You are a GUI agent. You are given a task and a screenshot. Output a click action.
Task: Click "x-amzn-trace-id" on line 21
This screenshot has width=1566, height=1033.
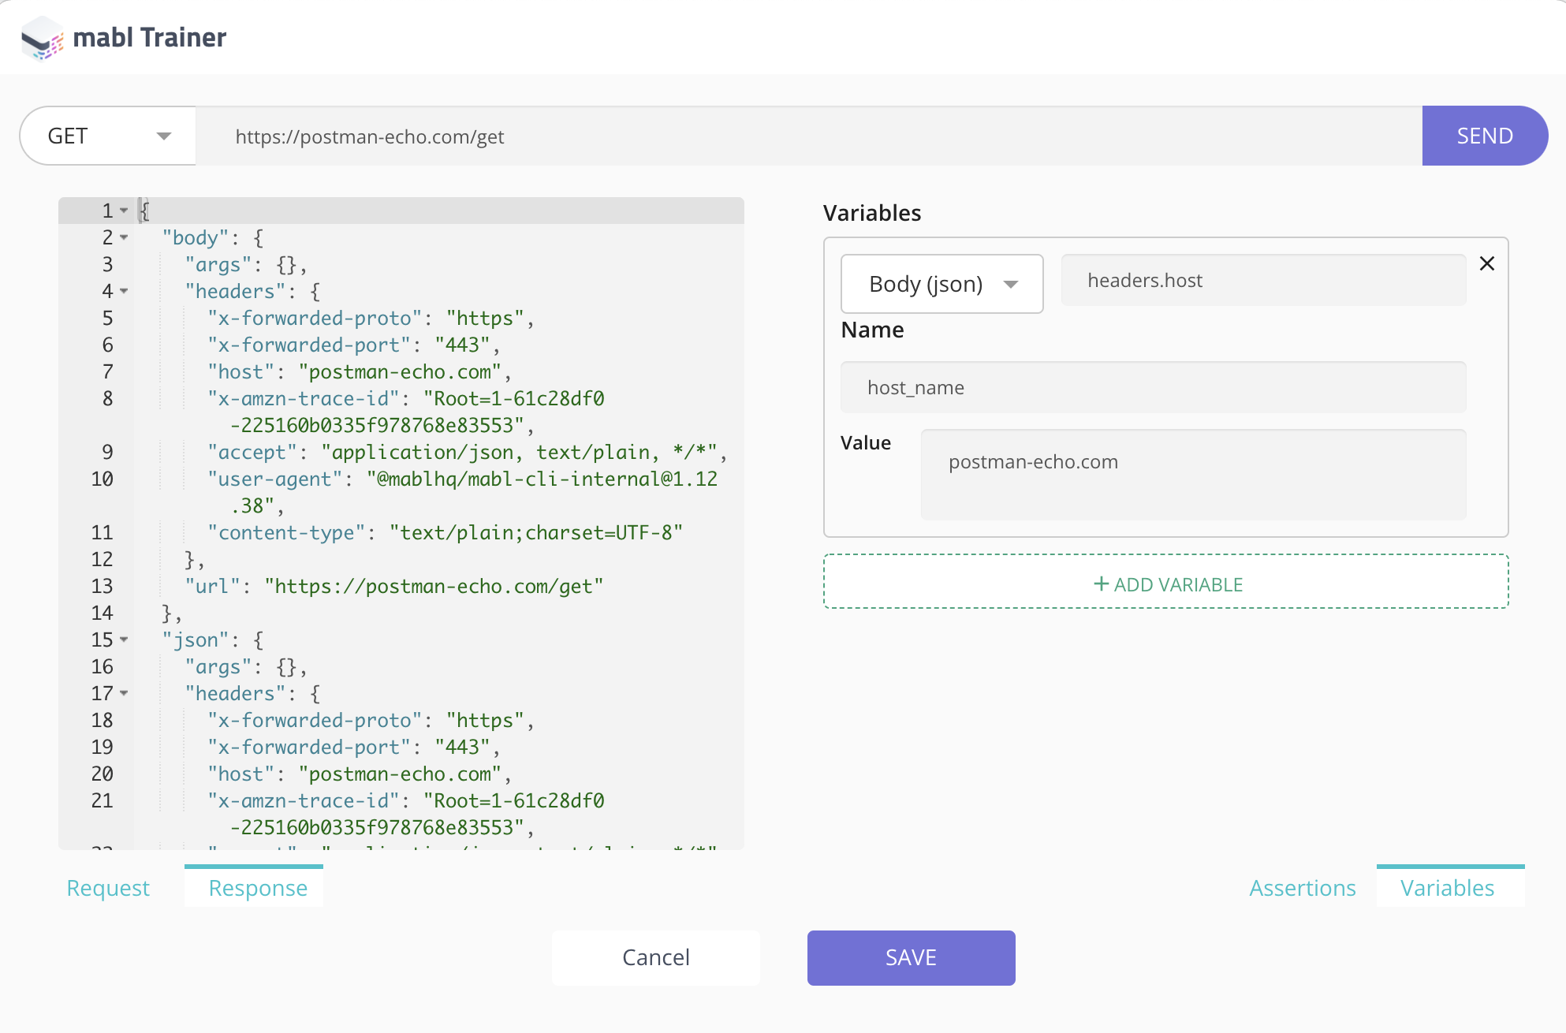click(x=406, y=813)
